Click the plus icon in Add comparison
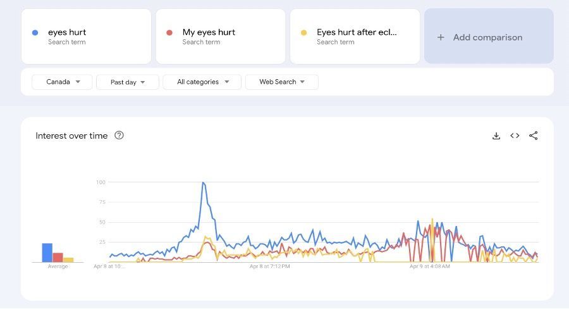Screen dimensions: 569x309 pyautogui.click(x=441, y=37)
